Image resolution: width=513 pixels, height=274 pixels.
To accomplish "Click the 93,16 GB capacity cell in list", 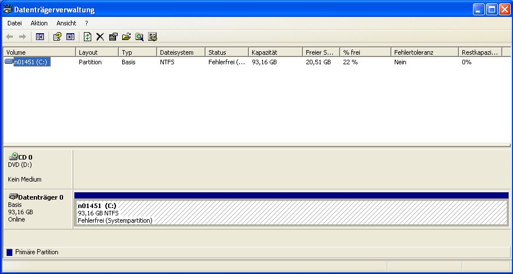I will click(x=264, y=62).
